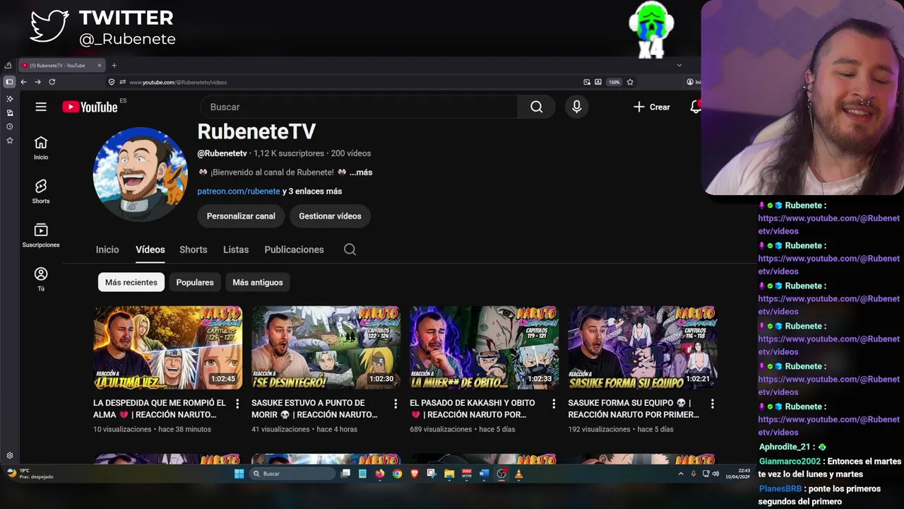Click the browser back arrow

(23, 82)
